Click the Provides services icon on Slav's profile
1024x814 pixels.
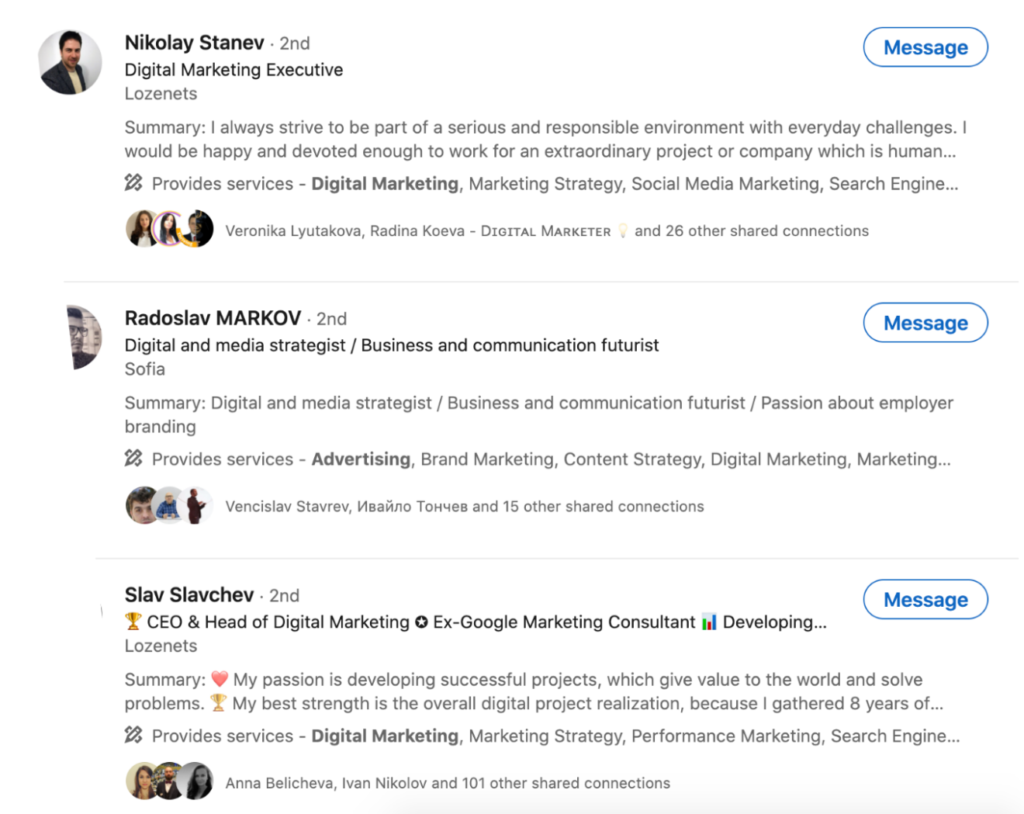133,736
